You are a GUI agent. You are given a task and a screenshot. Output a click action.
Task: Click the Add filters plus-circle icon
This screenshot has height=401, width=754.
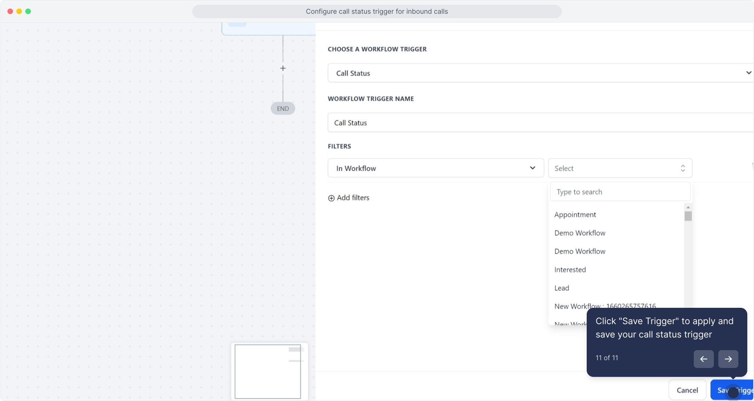click(x=331, y=198)
